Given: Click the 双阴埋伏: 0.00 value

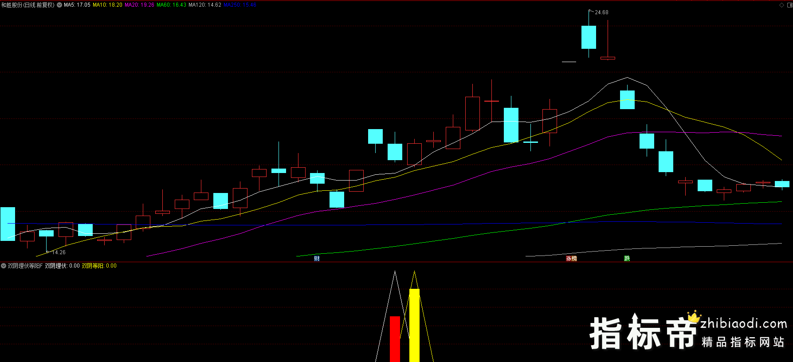Looking at the screenshot, I should tap(62, 266).
